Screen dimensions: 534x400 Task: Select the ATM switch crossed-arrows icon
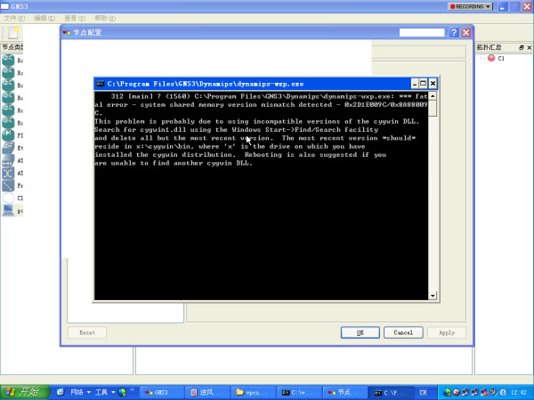(8, 173)
